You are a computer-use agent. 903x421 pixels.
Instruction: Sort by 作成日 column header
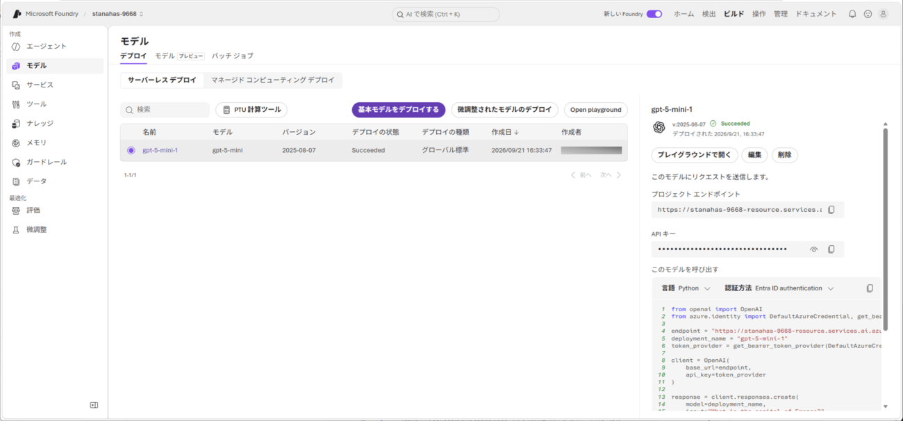pos(505,132)
